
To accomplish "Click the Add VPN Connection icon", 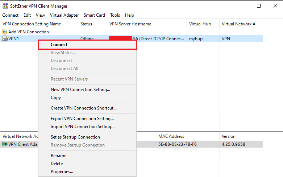I will [4, 32].
